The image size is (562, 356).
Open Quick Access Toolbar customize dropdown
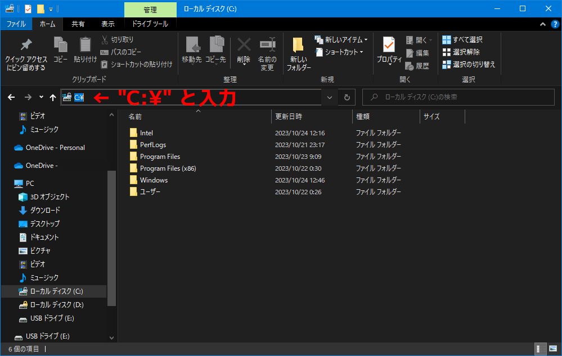pyautogui.click(x=51, y=10)
